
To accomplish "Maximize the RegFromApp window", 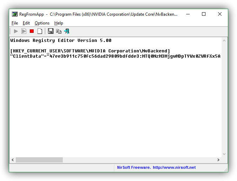I will click(204, 14).
